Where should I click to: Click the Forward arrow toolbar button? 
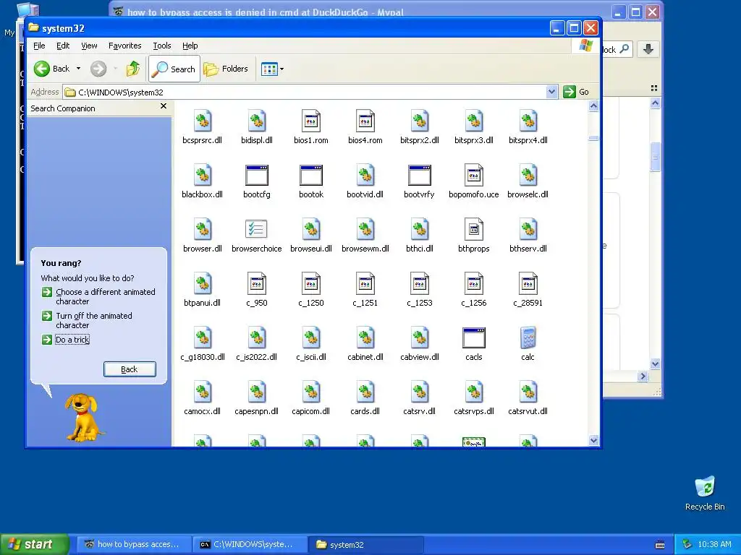coord(98,69)
